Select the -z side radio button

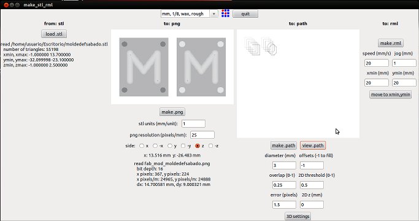[x=210, y=146]
